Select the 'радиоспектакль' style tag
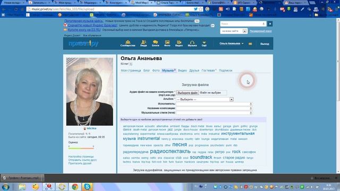Screen dimensions: 340x191 coord(170,151)
